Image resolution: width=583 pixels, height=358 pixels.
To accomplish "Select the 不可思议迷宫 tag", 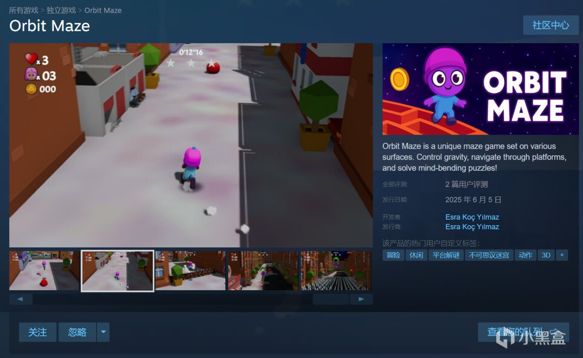I will [489, 255].
